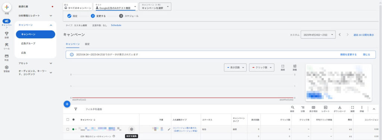This screenshot has height=140, width=382.
Task: Open the 表示項目 columns icon
Action: click(x=313, y=107)
